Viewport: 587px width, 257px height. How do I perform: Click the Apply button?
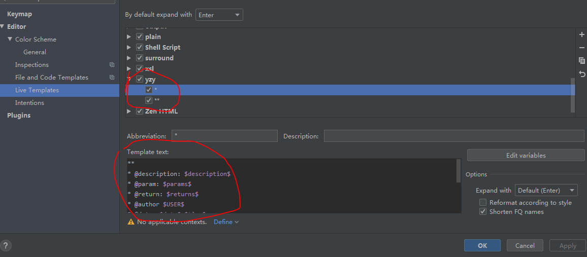tap(568, 245)
